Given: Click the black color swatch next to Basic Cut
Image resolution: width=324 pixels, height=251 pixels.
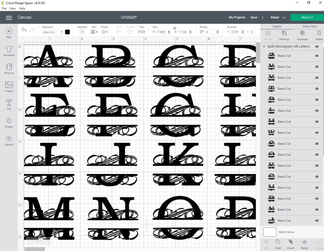Looking at the screenshot, I should coord(67,32).
